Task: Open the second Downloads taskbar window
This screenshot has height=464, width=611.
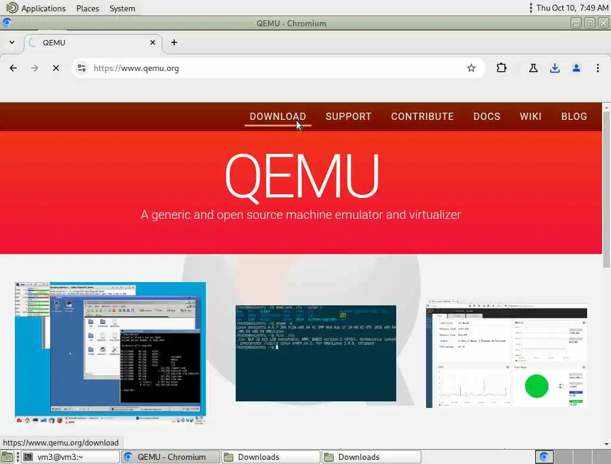Action: point(371,457)
